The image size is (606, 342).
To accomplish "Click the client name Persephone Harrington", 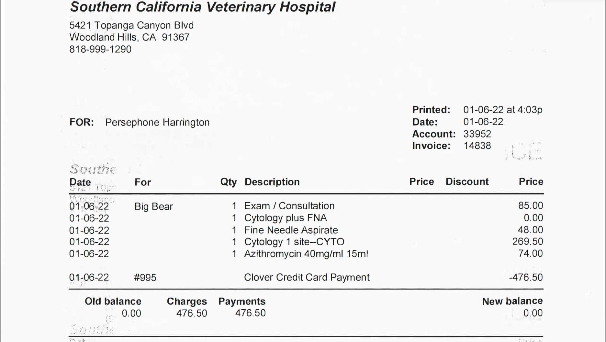I will point(157,122).
